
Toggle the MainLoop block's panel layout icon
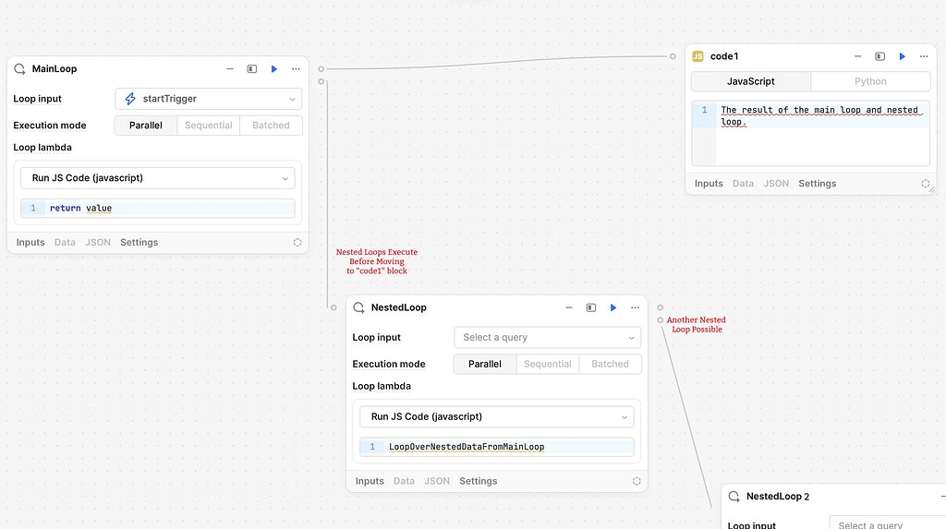[x=251, y=69]
